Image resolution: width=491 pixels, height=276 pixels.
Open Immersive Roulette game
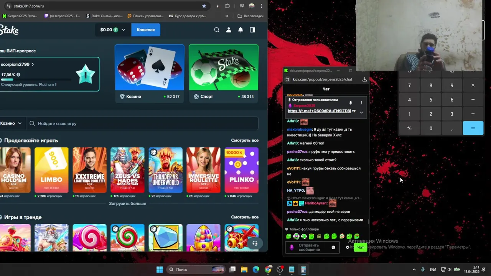coord(204,170)
